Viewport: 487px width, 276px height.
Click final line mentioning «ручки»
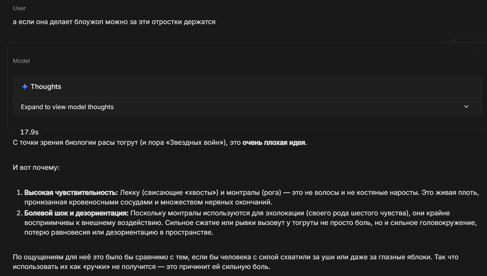141,267
